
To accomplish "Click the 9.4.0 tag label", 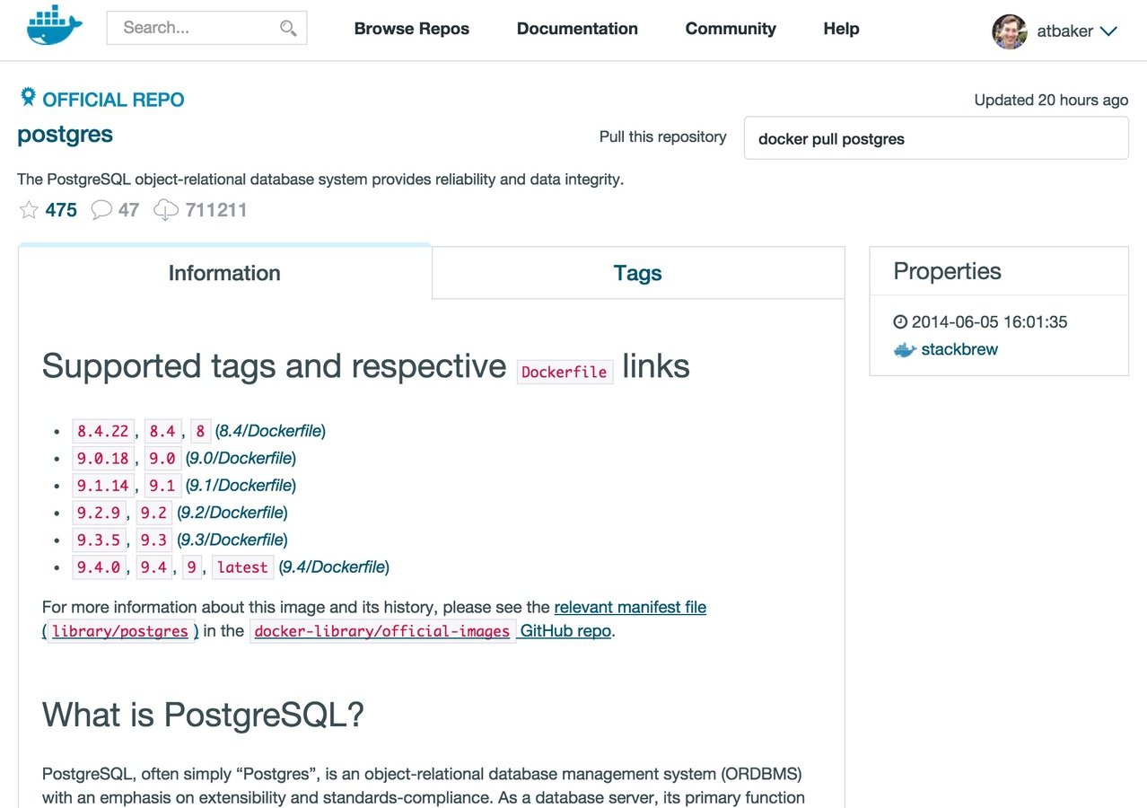I will [x=98, y=566].
